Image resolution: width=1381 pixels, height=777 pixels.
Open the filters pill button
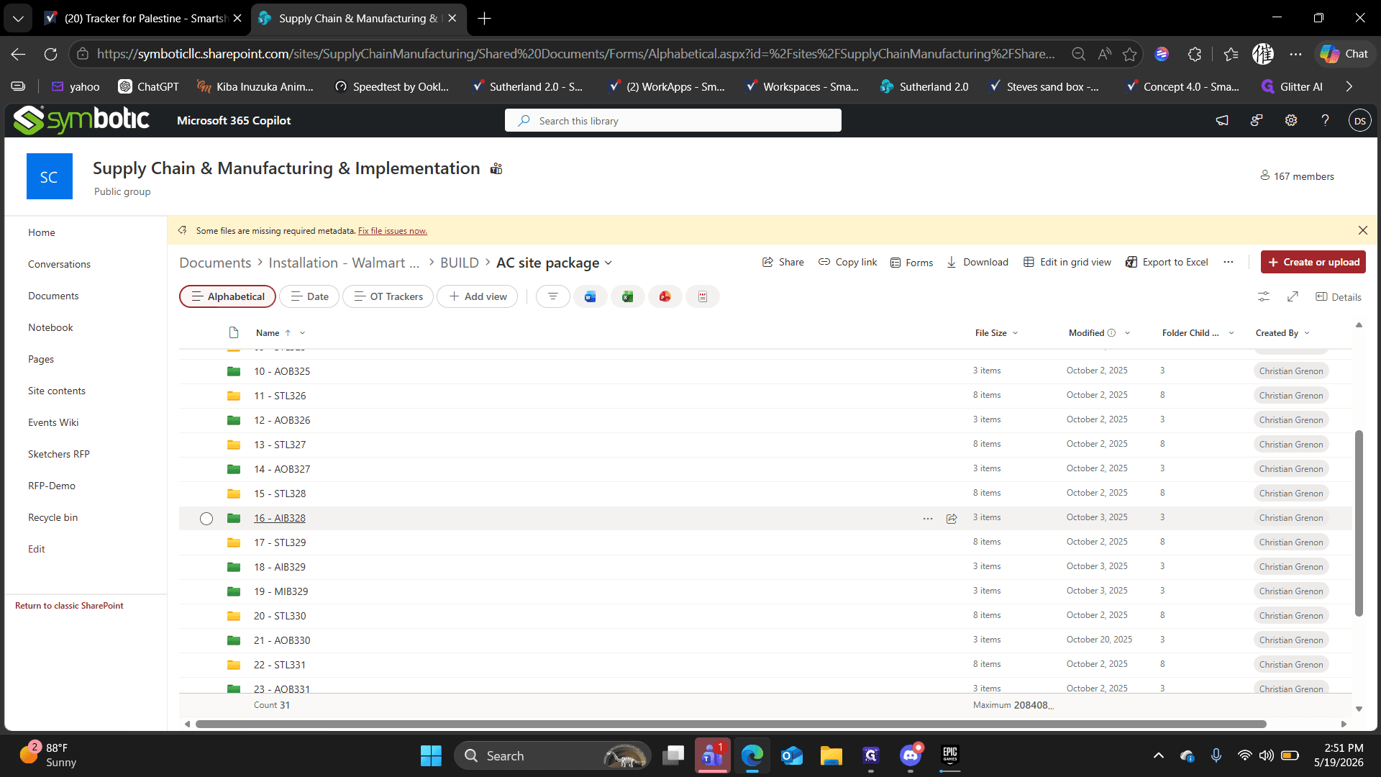[552, 296]
